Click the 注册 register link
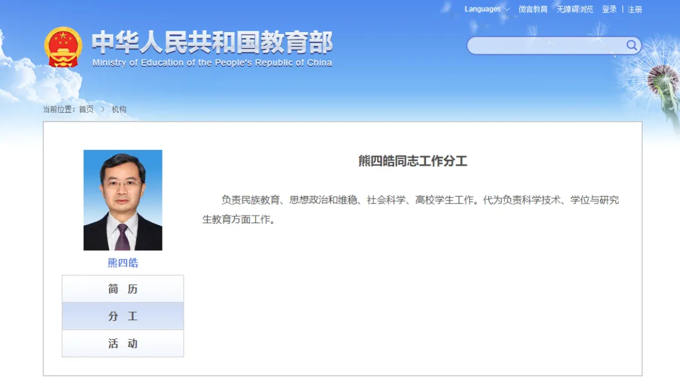 coord(635,9)
